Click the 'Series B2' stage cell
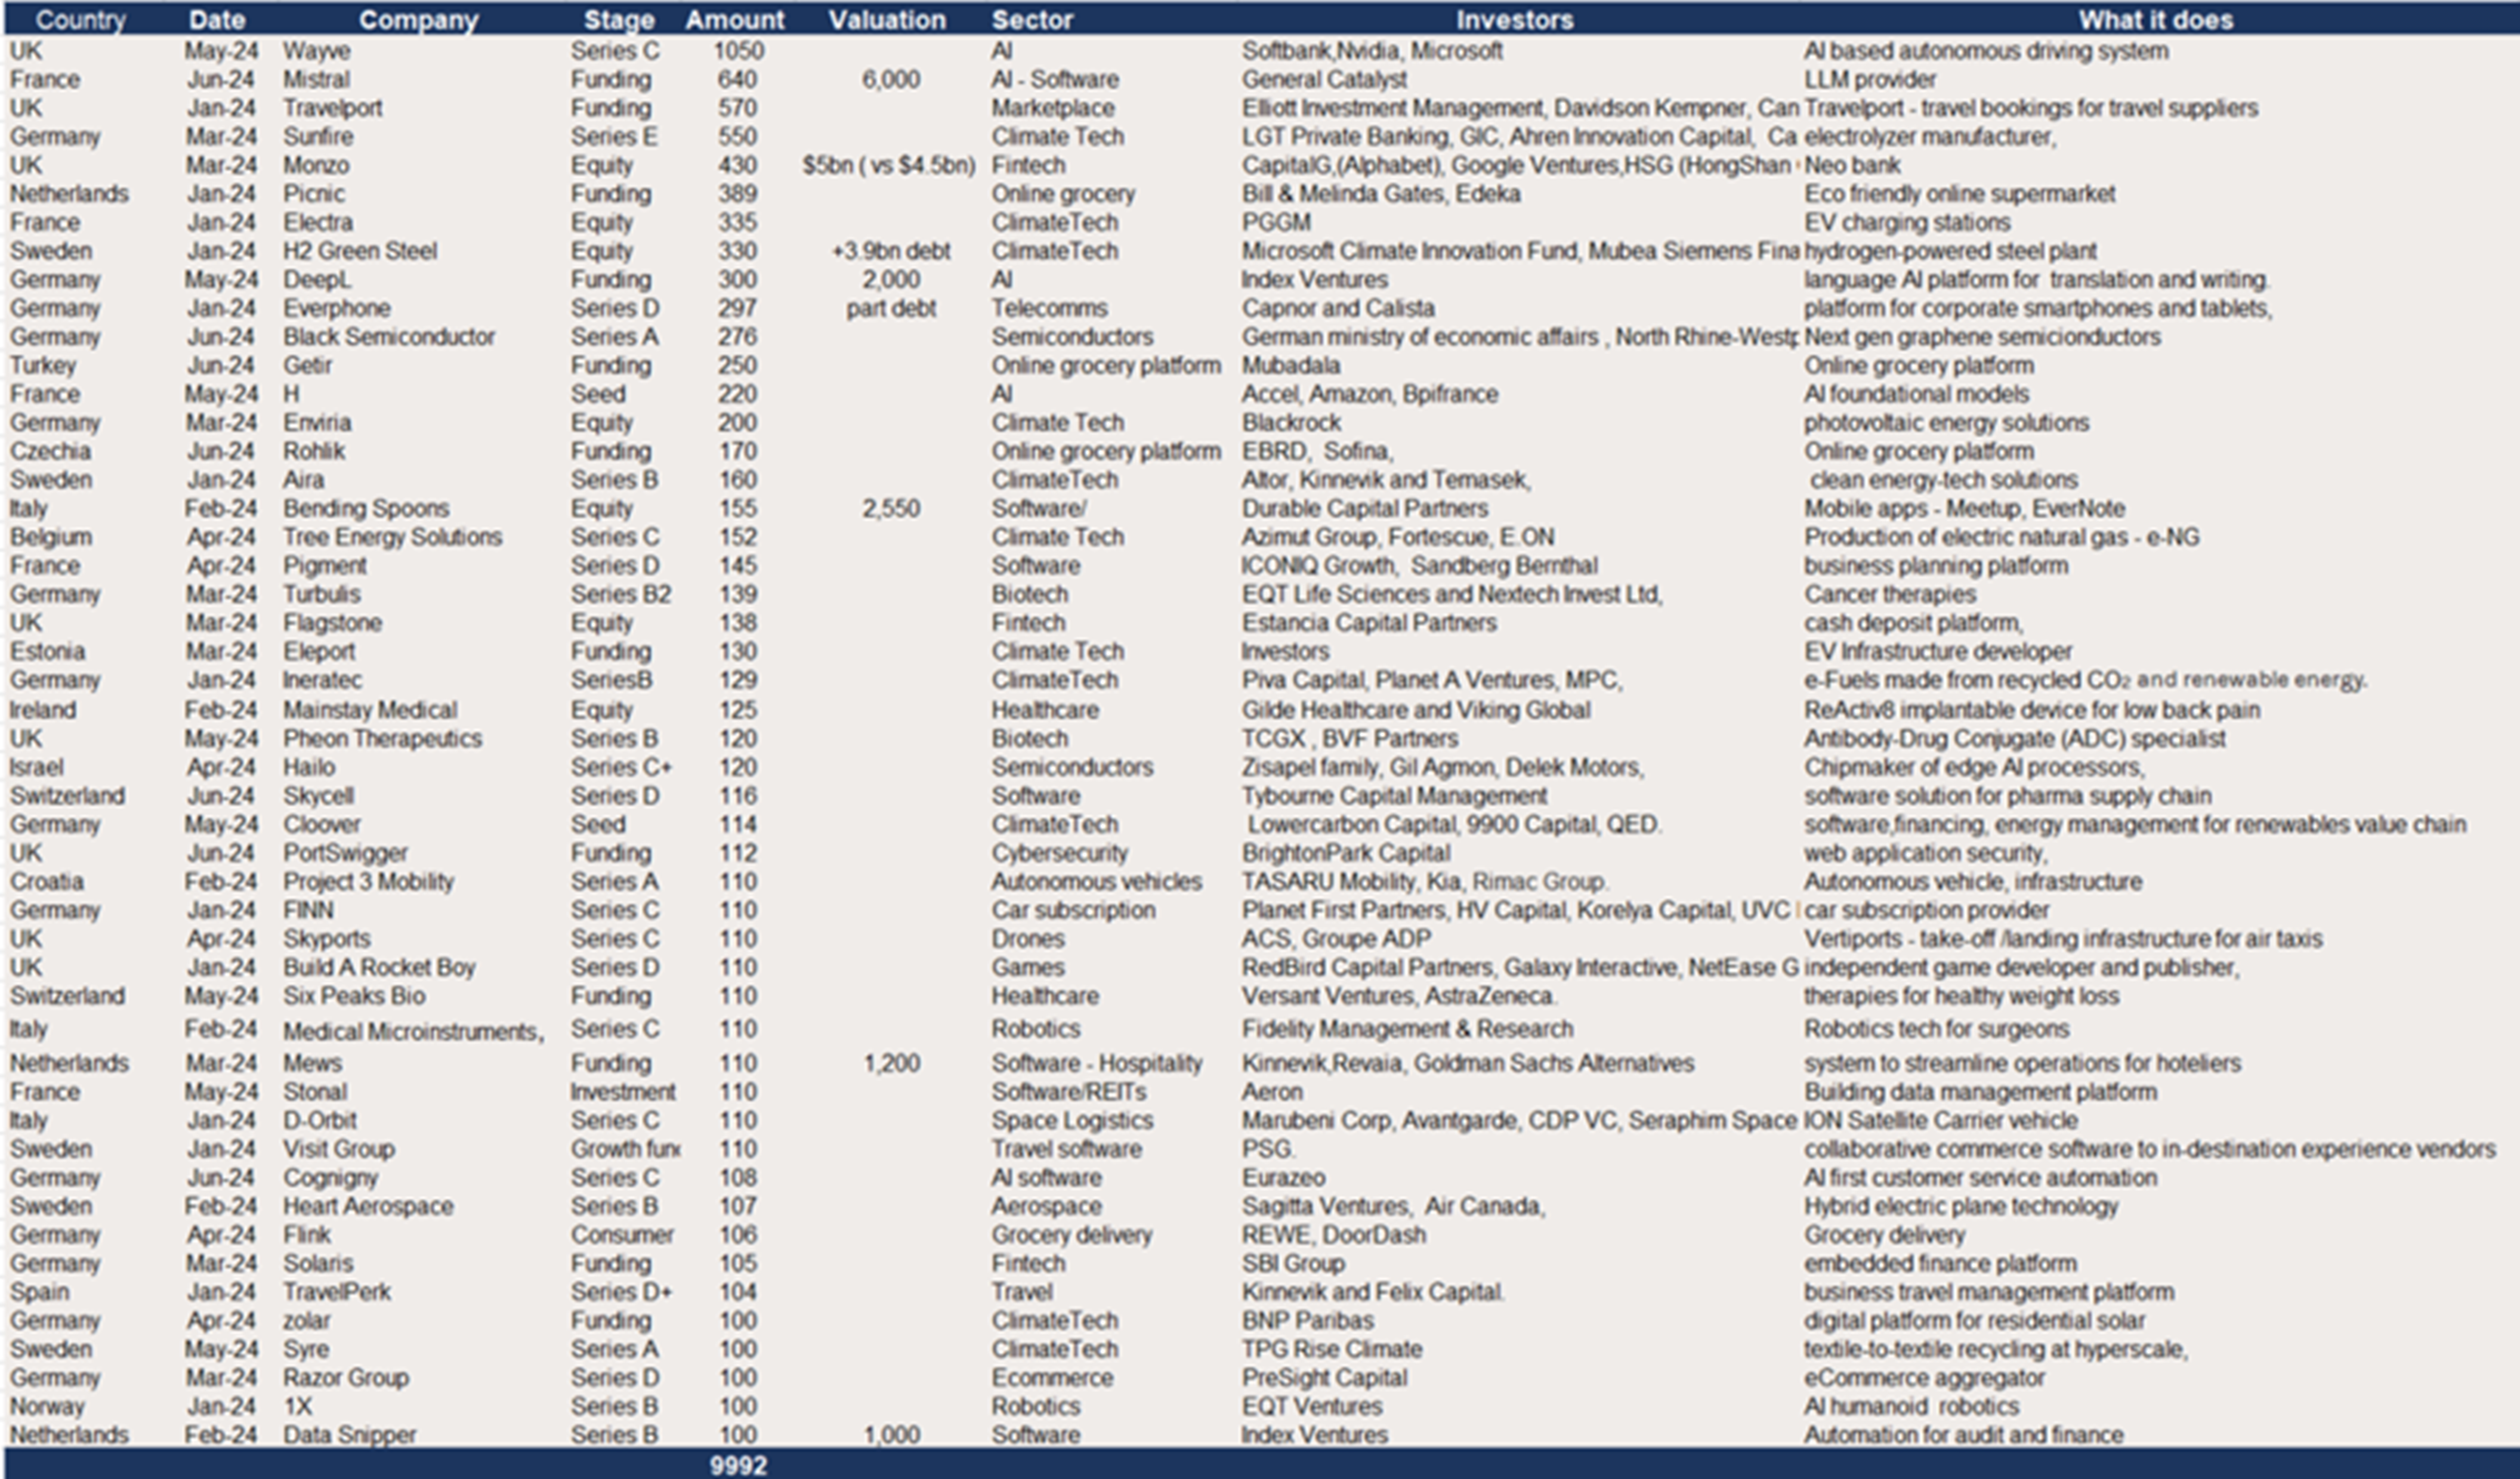Screen dimensions: 2520x1479 coord(621,595)
